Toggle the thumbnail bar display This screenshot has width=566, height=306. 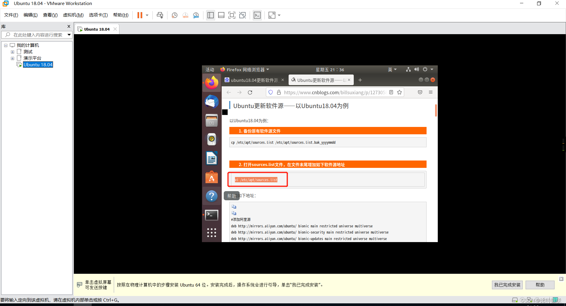coord(221,15)
